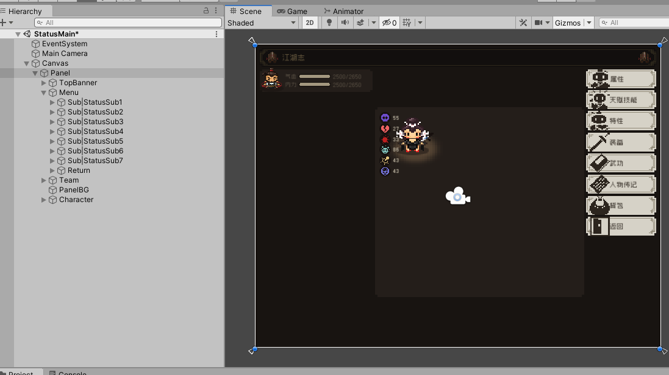The height and width of the screenshot is (375, 669).
Task: Click the 返回 door menu button
Action: point(621,226)
